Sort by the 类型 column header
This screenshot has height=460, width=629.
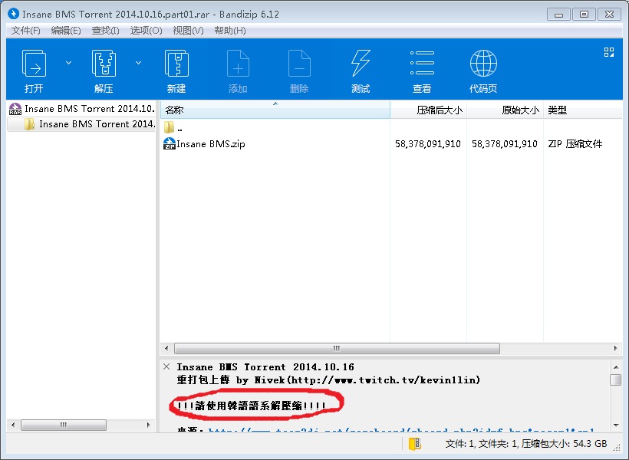pyautogui.click(x=583, y=110)
